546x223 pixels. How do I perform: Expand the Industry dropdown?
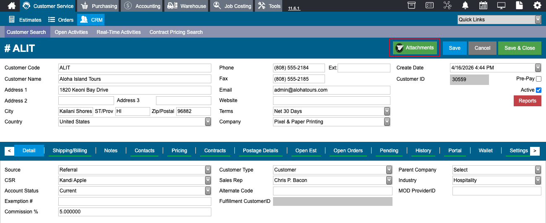[x=538, y=180]
